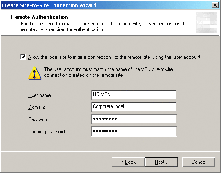
Task: Cancel the Site-to-Site Connection Wizard
Action: tap(199, 162)
